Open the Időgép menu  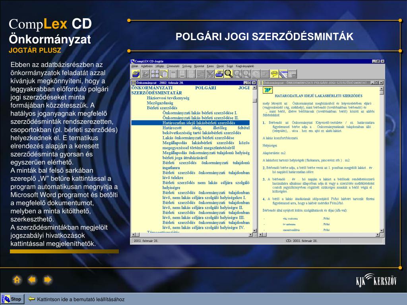160,66
